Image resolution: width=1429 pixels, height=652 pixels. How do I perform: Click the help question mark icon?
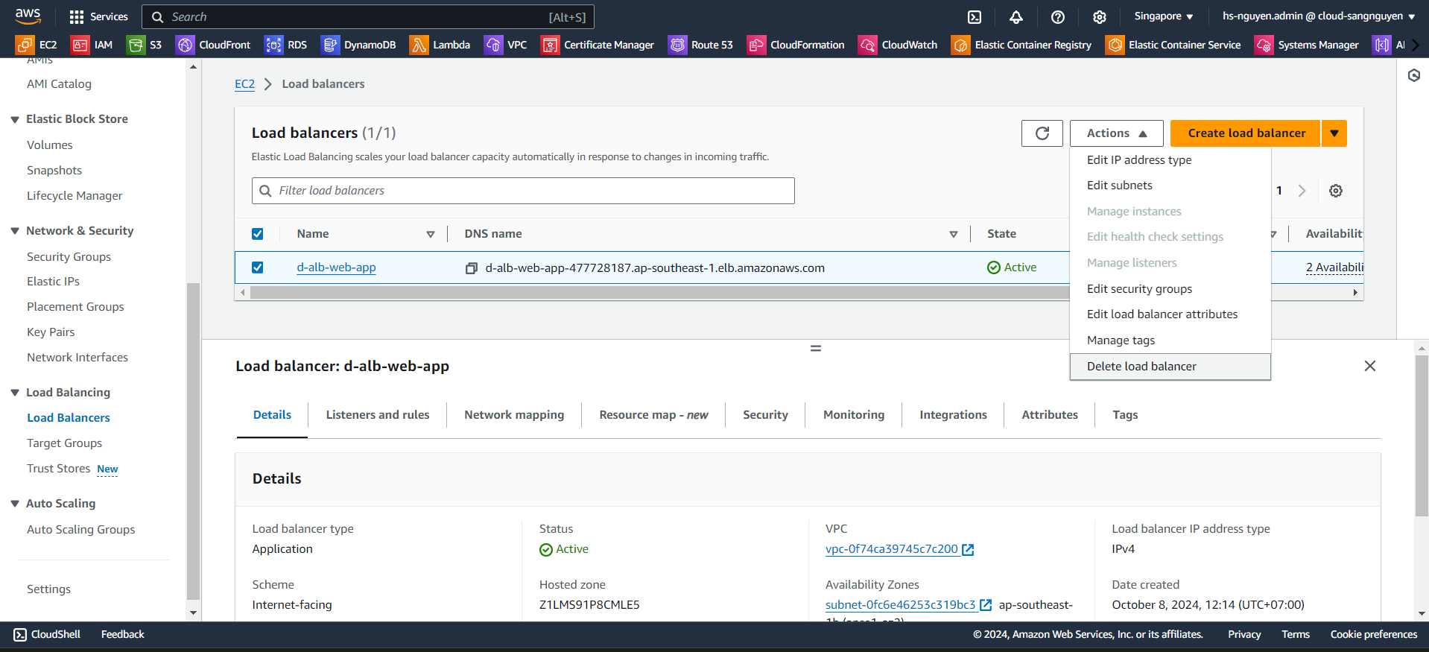(x=1058, y=17)
